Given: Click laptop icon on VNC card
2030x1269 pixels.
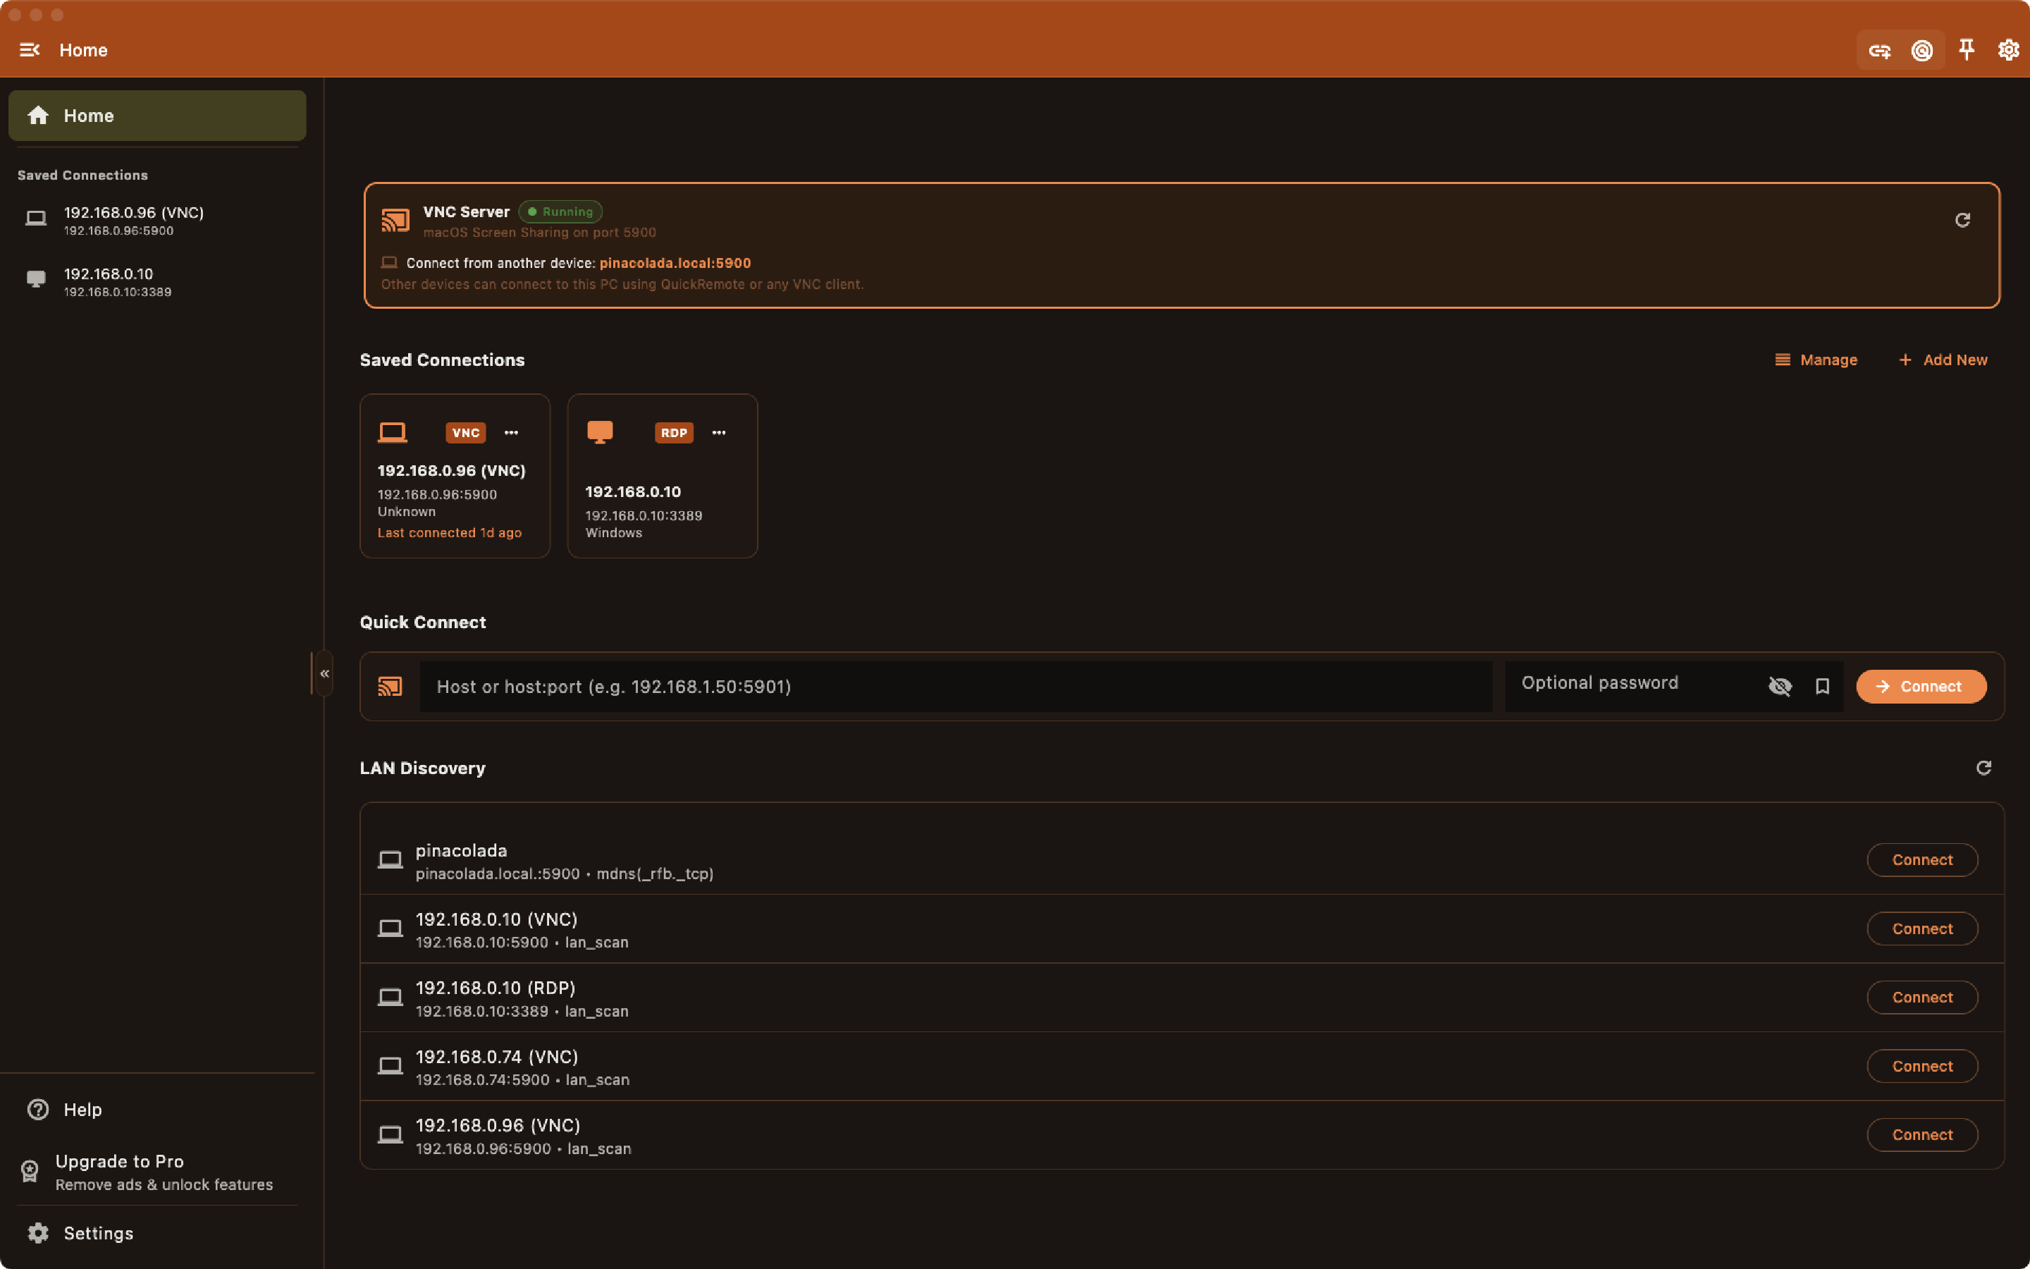Looking at the screenshot, I should click(x=392, y=432).
